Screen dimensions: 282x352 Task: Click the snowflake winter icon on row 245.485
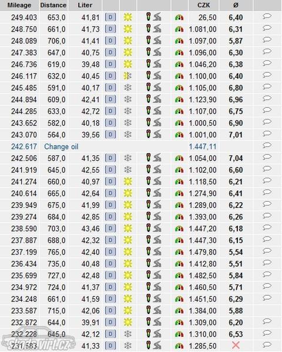127,88
